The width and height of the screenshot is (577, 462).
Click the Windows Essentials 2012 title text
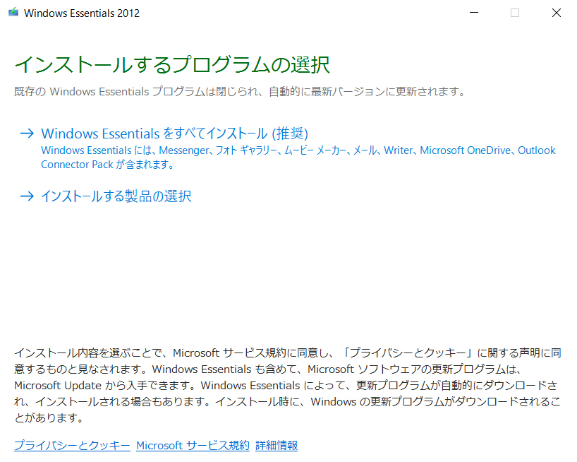point(82,13)
